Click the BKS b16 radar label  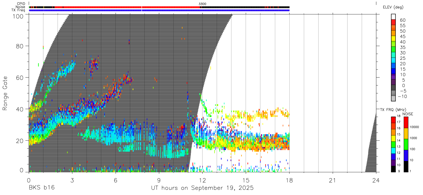[x=41, y=188]
